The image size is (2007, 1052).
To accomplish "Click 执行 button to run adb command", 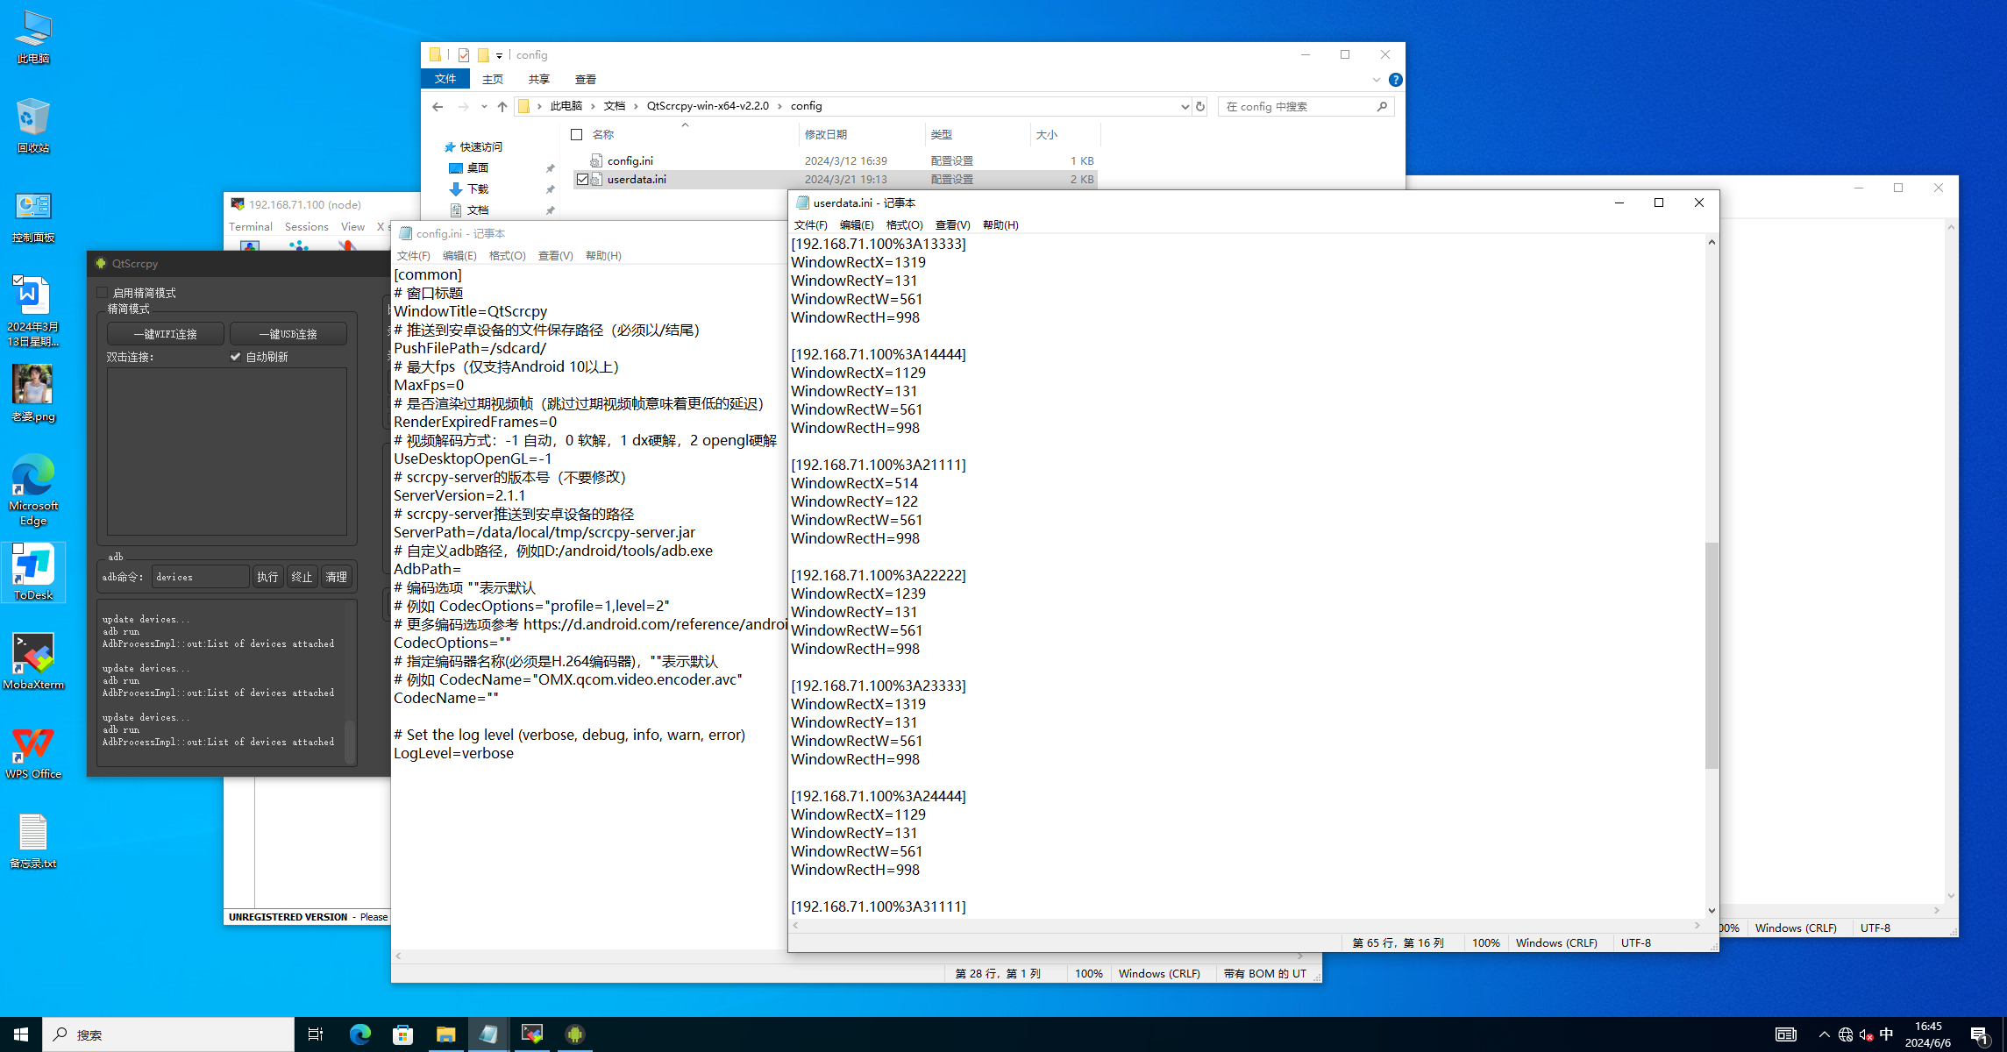I will (x=267, y=577).
